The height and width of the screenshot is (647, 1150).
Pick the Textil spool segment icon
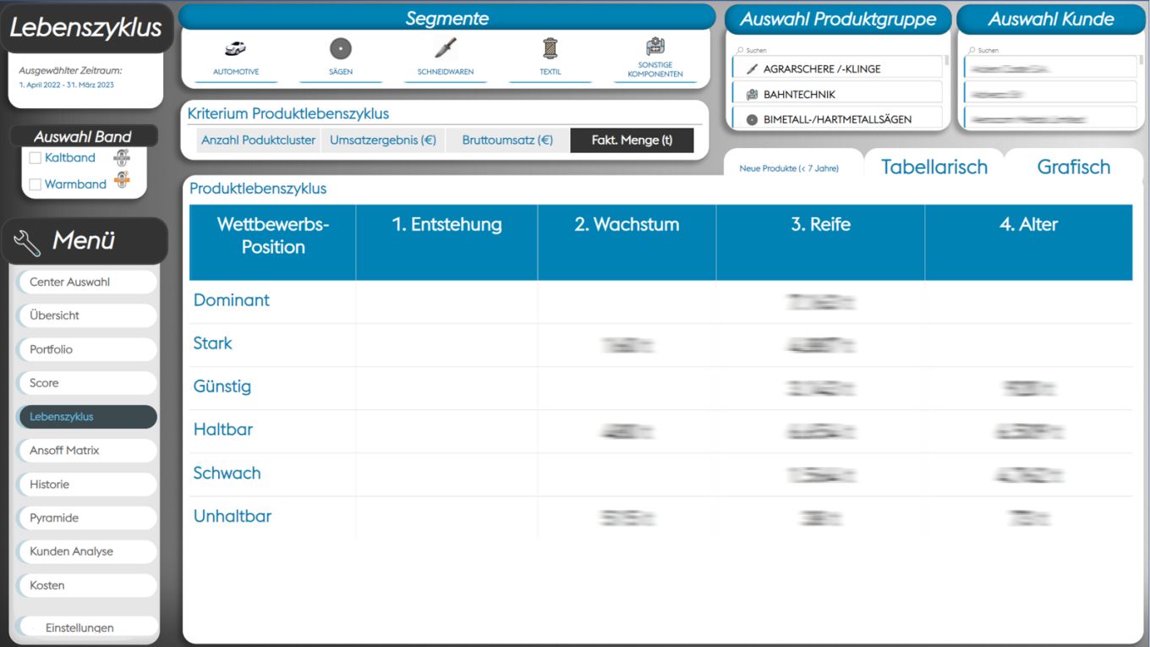(x=550, y=48)
